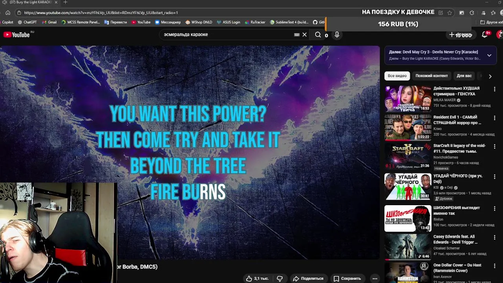Click the Create plus button
The image size is (503, 283).
(x=461, y=35)
